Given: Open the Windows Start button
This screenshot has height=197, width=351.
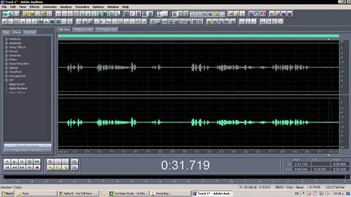Looking at the screenshot, I should click(7, 193).
